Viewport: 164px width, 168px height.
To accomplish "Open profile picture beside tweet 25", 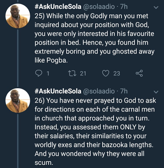I will (18, 16).
